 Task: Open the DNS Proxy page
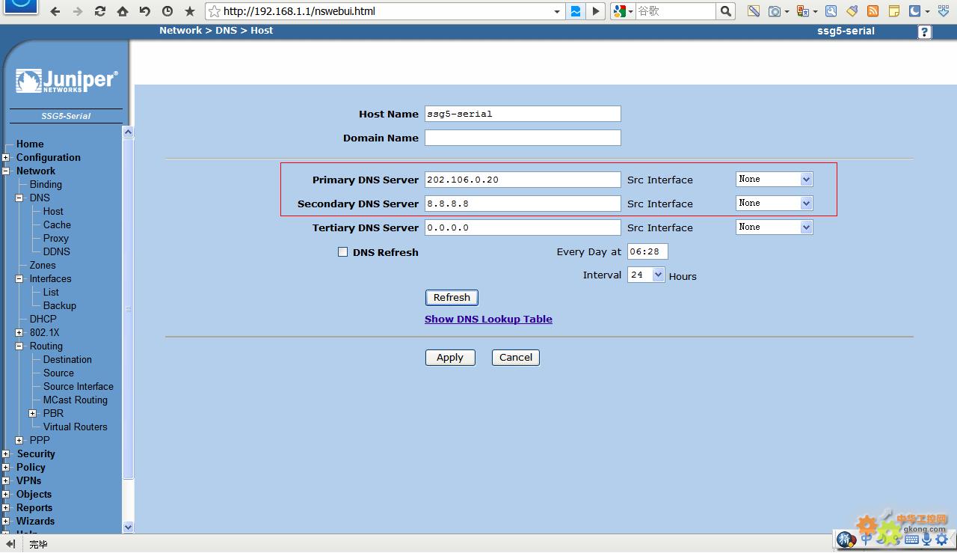(x=56, y=239)
